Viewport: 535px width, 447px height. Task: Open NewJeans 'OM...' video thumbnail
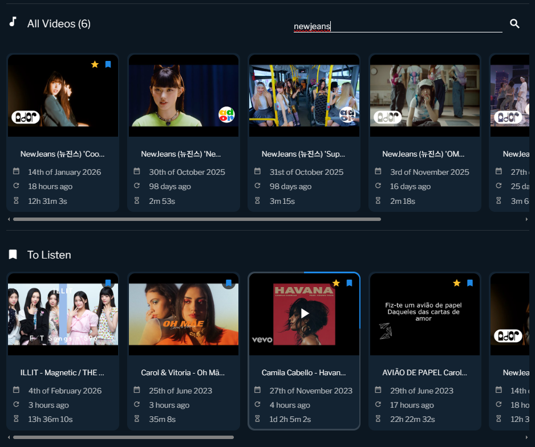coord(425,96)
